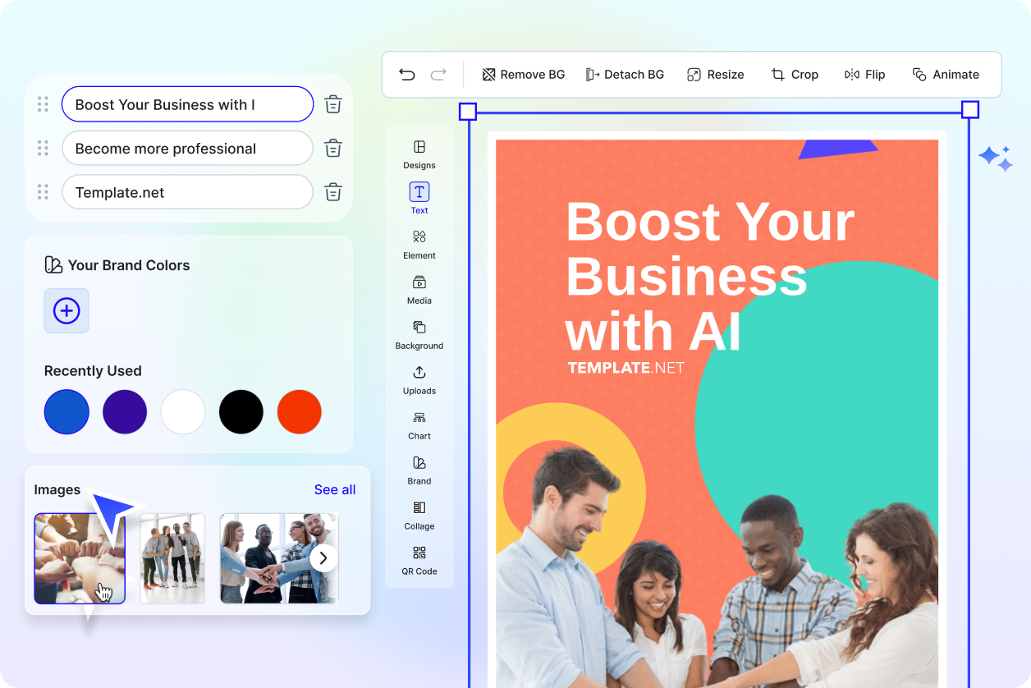This screenshot has height=688, width=1031.
Task: Click the Detach BG tool
Action: pyautogui.click(x=625, y=75)
